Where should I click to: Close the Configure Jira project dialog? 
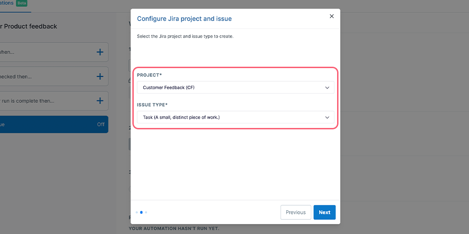click(332, 16)
